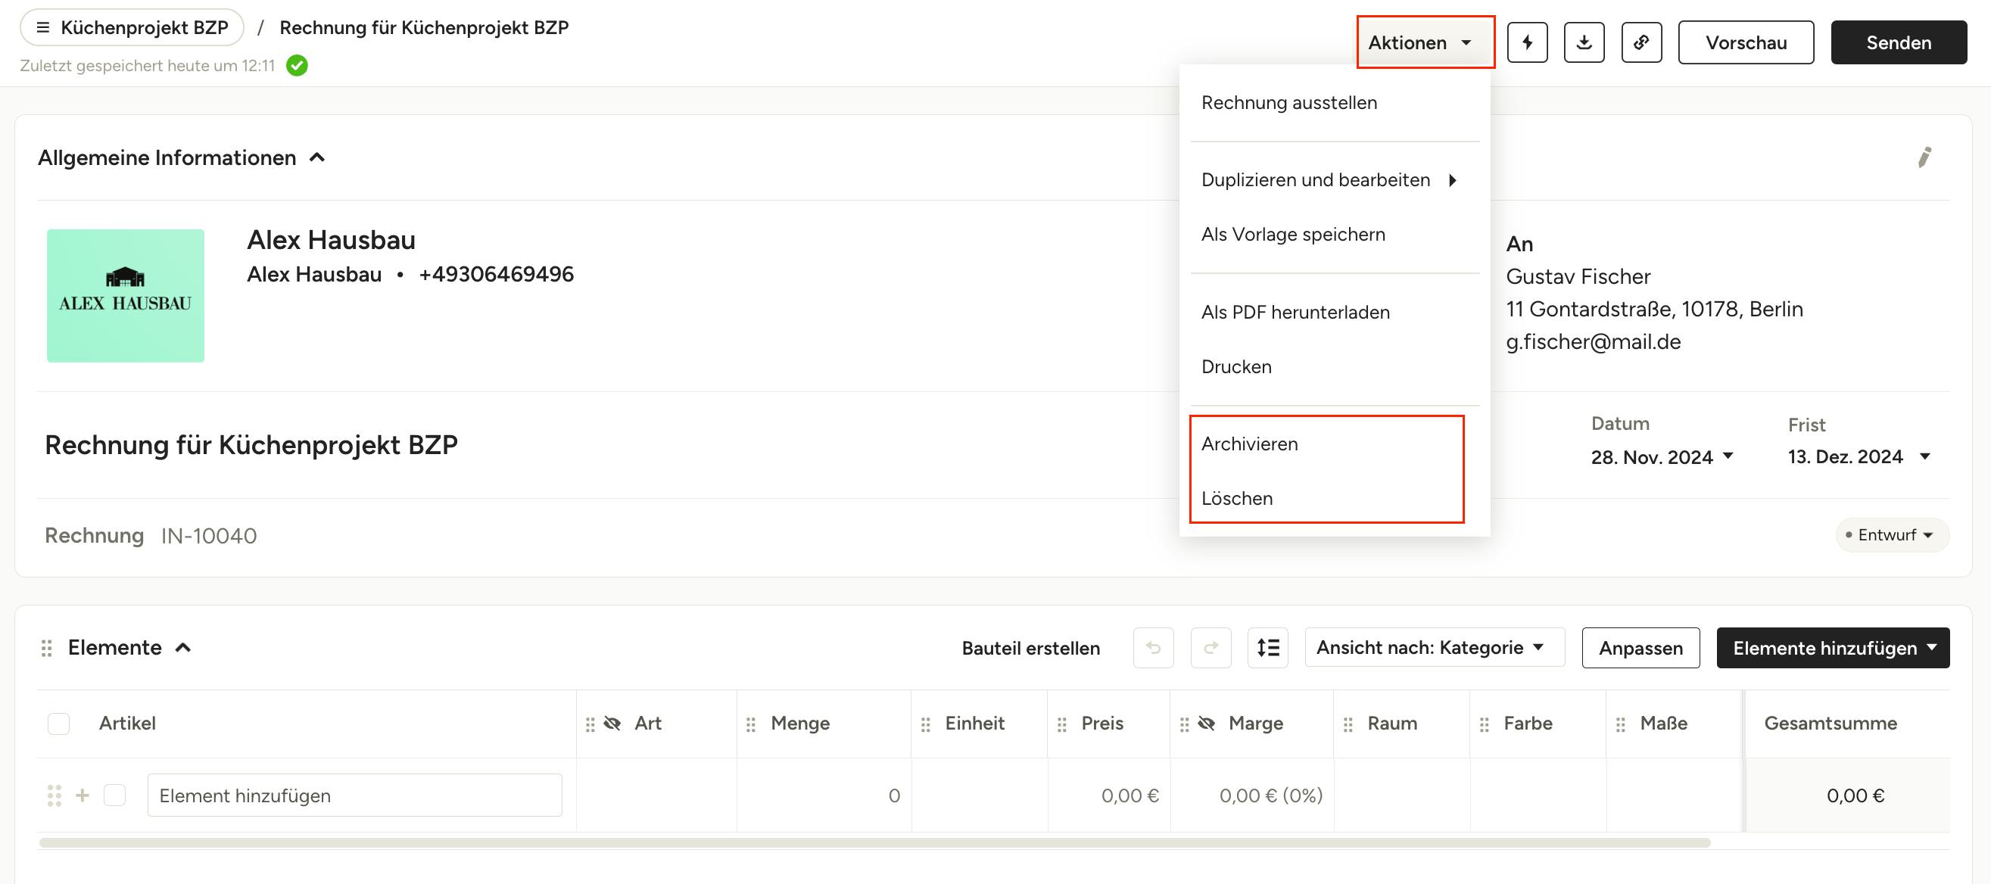The image size is (1991, 884).
Task: Click the Gesamtsumme column header
Action: pos(1830,724)
